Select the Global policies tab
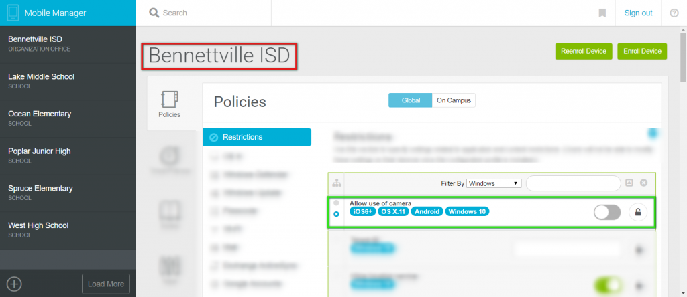The image size is (687, 297). pyautogui.click(x=411, y=100)
